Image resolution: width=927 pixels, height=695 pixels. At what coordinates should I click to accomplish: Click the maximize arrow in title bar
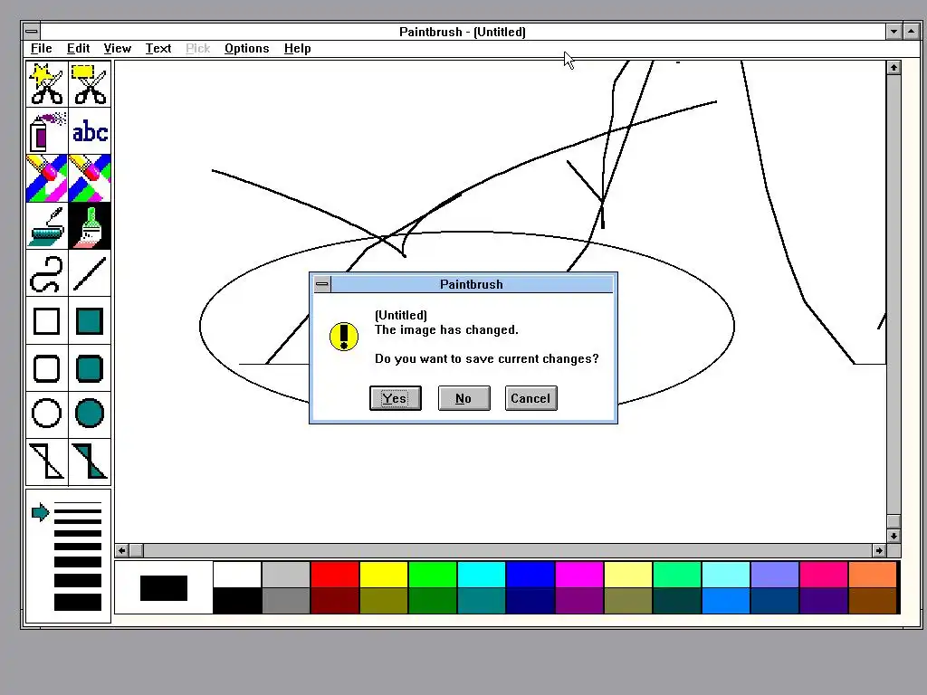click(912, 32)
